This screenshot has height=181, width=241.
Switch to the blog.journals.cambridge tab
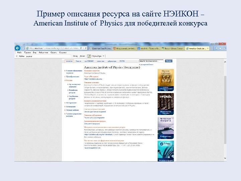[x=125, y=48]
